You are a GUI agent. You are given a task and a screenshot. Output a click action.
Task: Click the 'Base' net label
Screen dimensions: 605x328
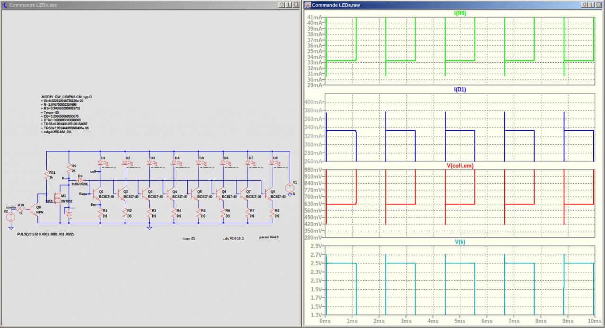(83, 194)
